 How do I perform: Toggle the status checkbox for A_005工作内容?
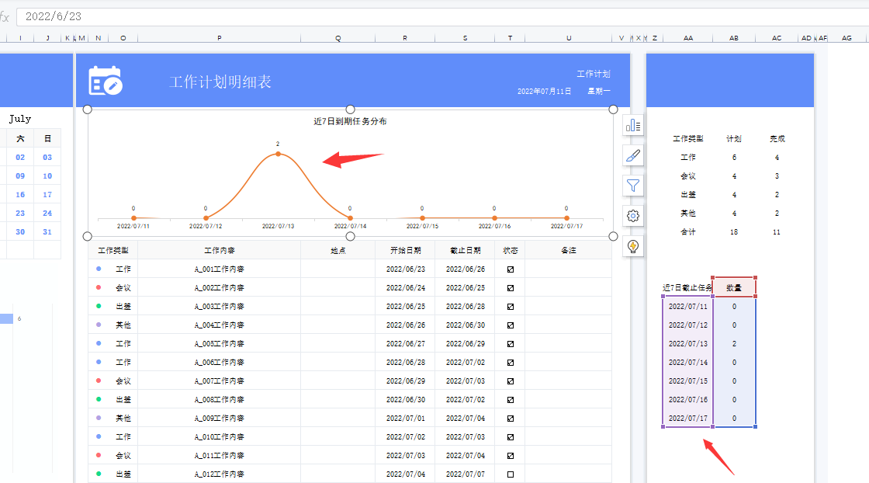(511, 344)
